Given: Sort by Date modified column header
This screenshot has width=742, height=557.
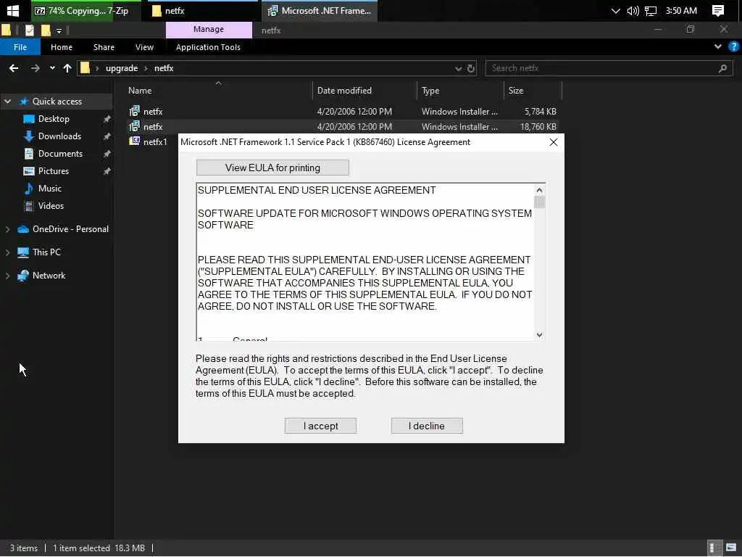Looking at the screenshot, I should pyautogui.click(x=364, y=91).
